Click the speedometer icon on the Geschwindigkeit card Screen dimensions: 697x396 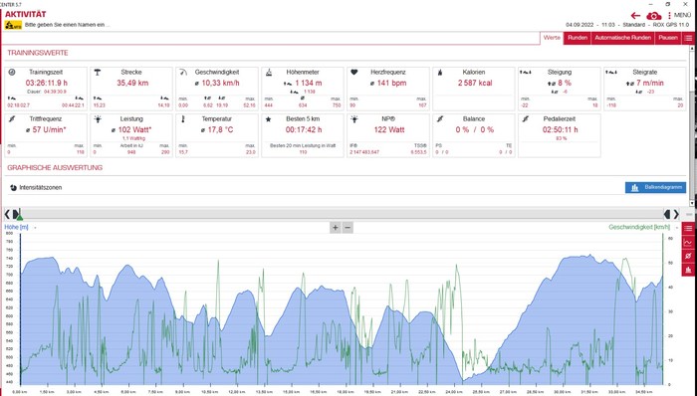[x=183, y=72]
